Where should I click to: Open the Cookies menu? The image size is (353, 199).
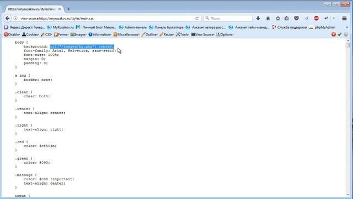click(x=30, y=34)
